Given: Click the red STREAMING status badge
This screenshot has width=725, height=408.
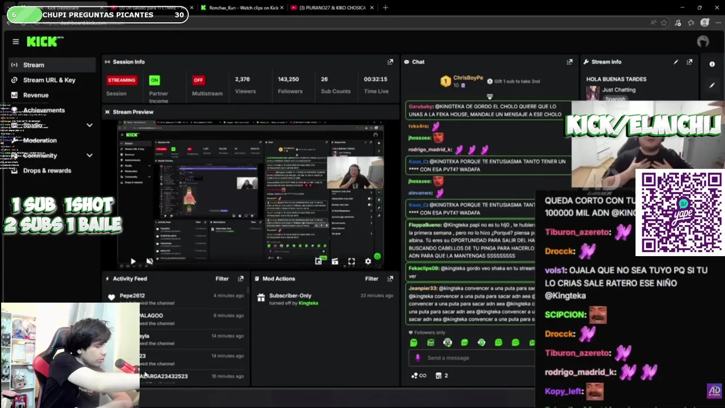Looking at the screenshot, I should [122, 80].
